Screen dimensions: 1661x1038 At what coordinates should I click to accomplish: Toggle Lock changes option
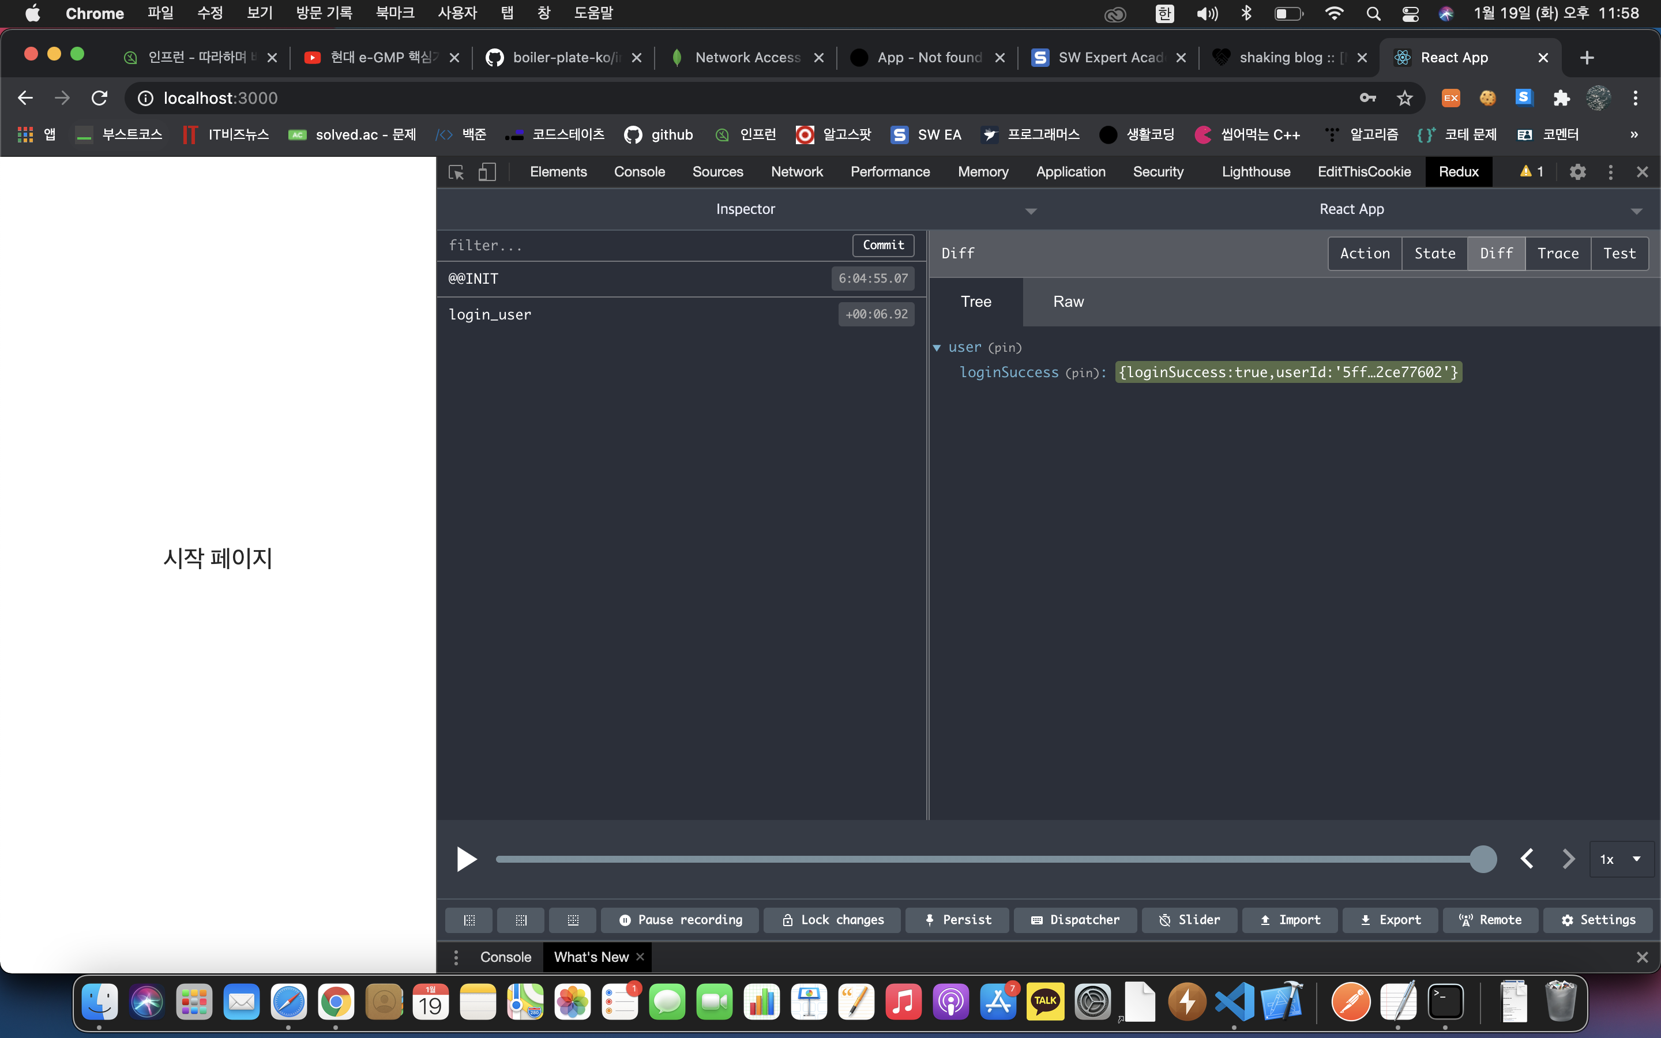pos(832,920)
